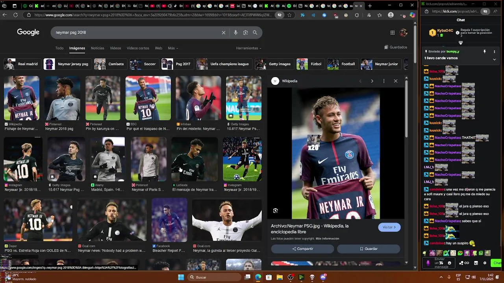Open pinned message three-dot menu
The height and width of the screenshot is (283, 504).
click(x=494, y=51)
